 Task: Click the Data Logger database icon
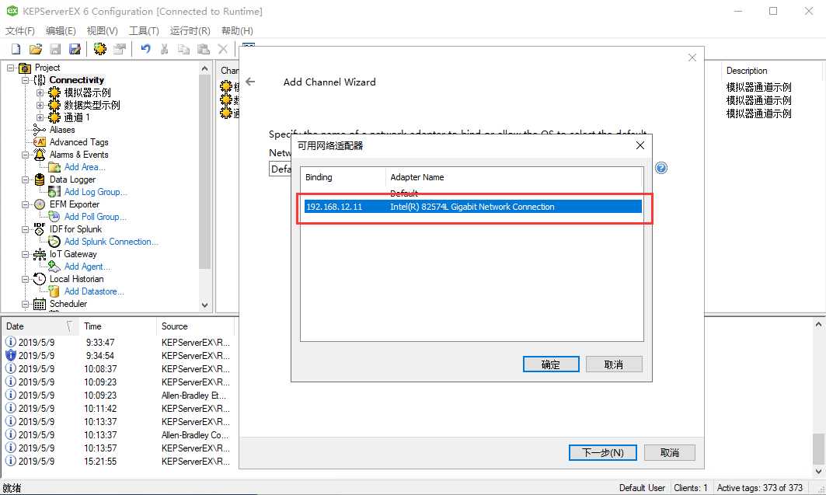click(40, 180)
